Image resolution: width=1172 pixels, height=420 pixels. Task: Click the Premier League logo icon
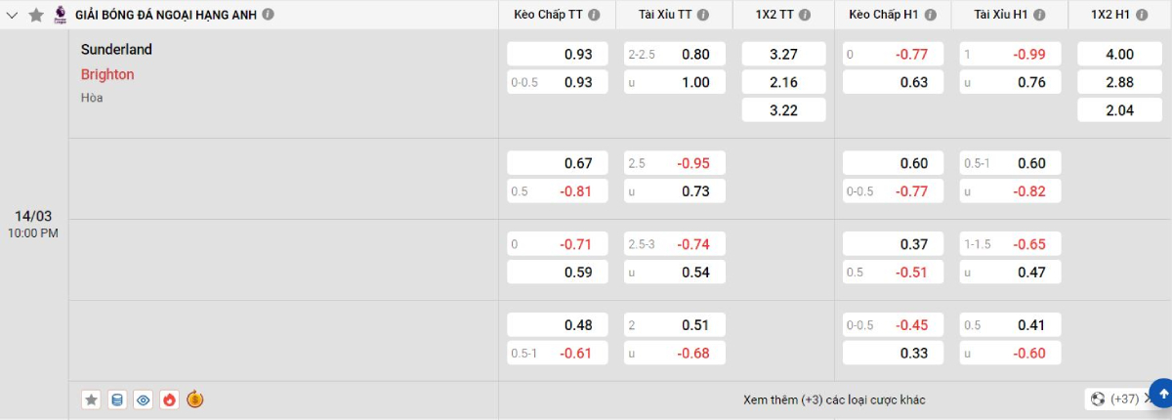coord(61,15)
